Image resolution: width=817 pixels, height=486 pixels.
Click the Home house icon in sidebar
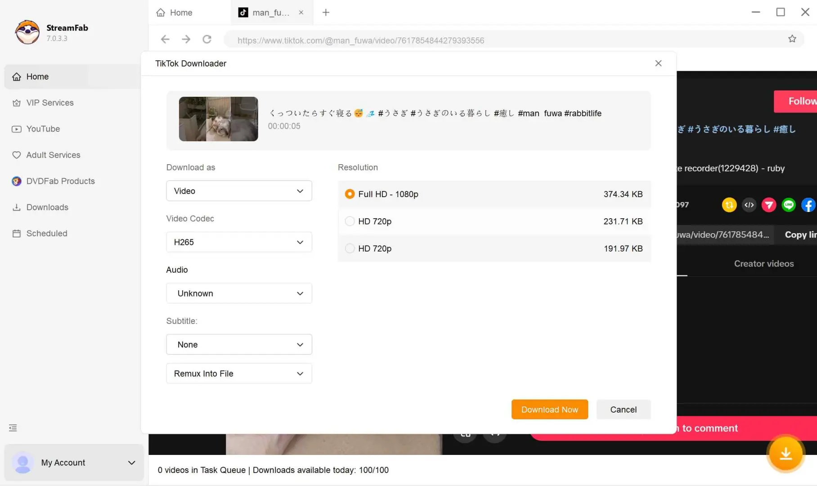[x=17, y=76]
